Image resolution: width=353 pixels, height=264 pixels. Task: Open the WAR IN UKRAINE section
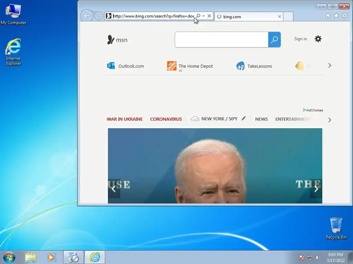click(x=125, y=119)
